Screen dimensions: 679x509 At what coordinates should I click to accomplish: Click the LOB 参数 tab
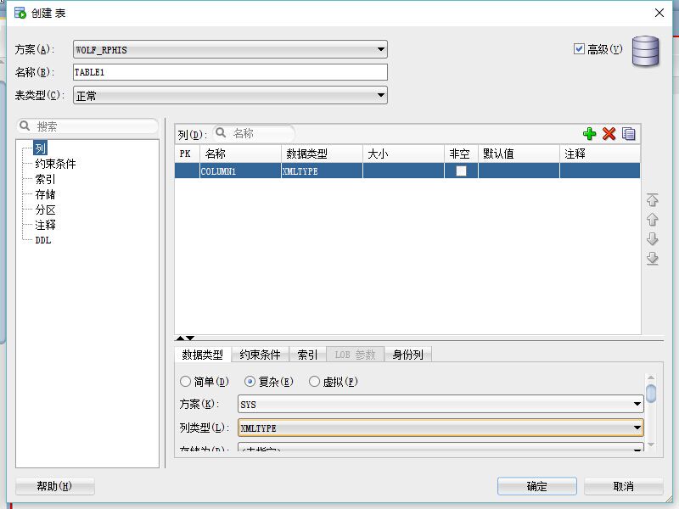click(355, 355)
